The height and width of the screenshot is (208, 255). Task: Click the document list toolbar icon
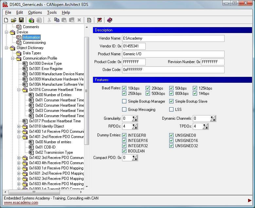click(89, 20)
